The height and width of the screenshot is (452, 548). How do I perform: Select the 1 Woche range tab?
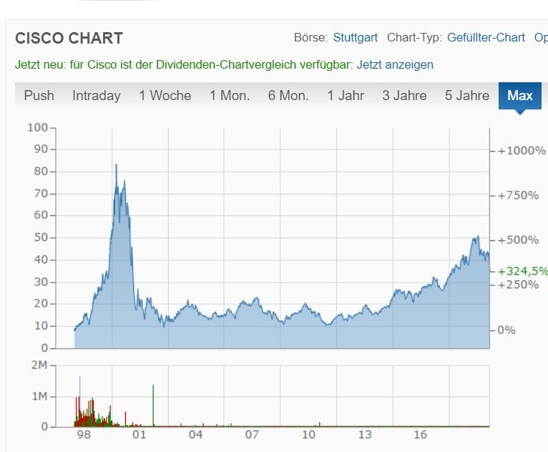165,95
